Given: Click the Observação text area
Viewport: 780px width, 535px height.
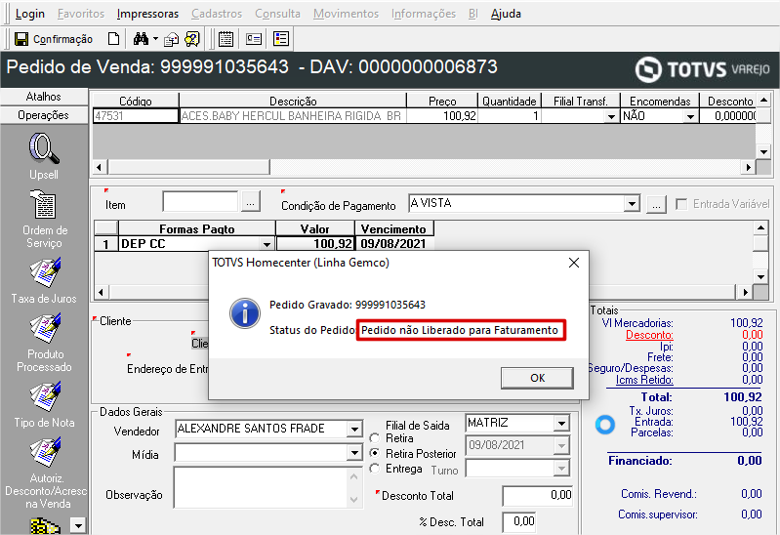Looking at the screenshot, I should 268,487.
